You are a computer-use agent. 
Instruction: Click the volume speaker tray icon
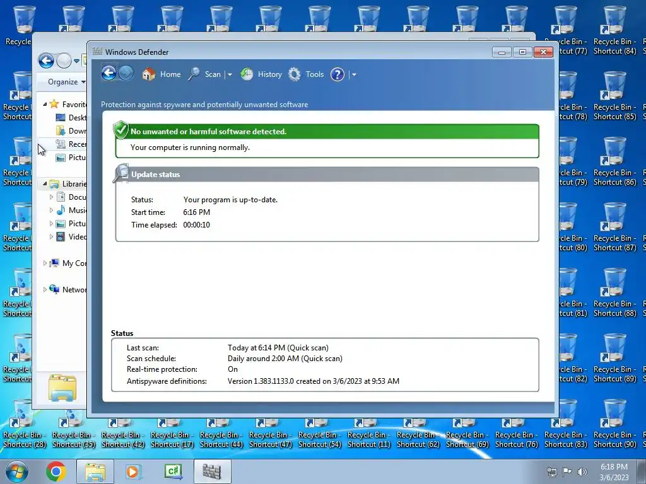[582, 471]
